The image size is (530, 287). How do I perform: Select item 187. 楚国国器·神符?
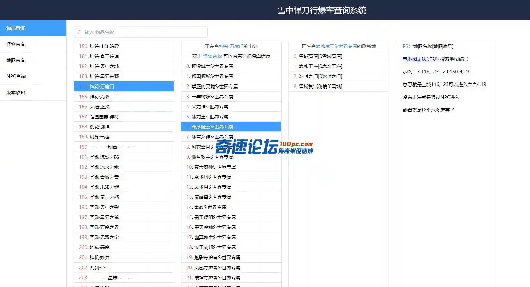click(x=124, y=117)
